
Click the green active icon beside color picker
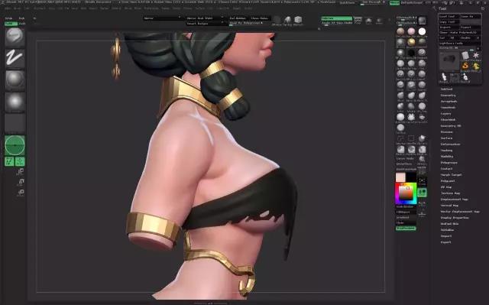coord(422,192)
